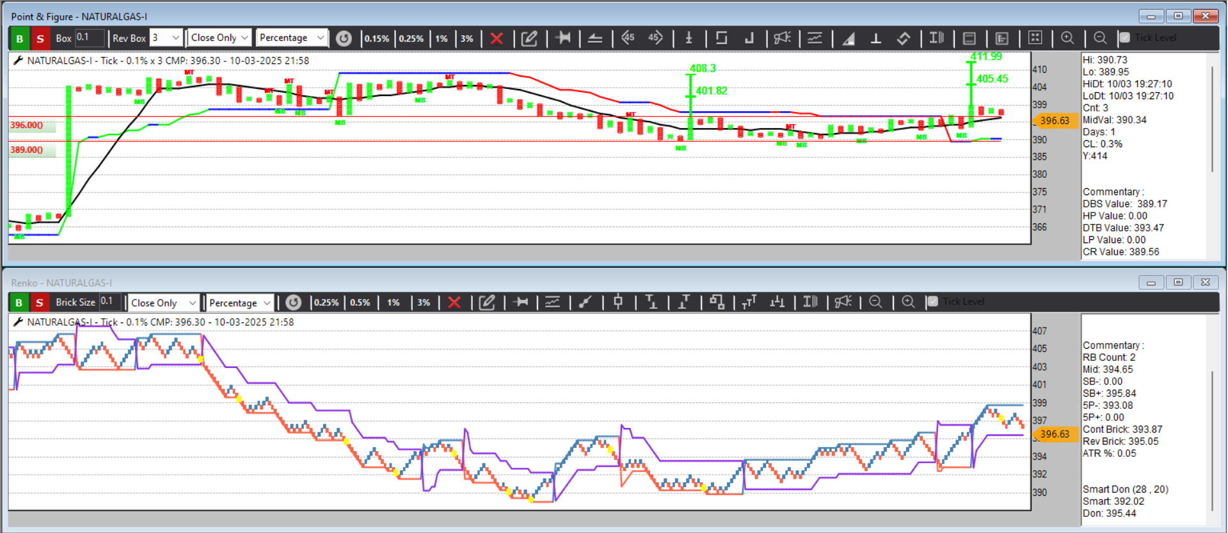This screenshot has height=533, width=1228.
Task: Click horizontal pin line icon in Renko toolbar
Action: point(521,302)
